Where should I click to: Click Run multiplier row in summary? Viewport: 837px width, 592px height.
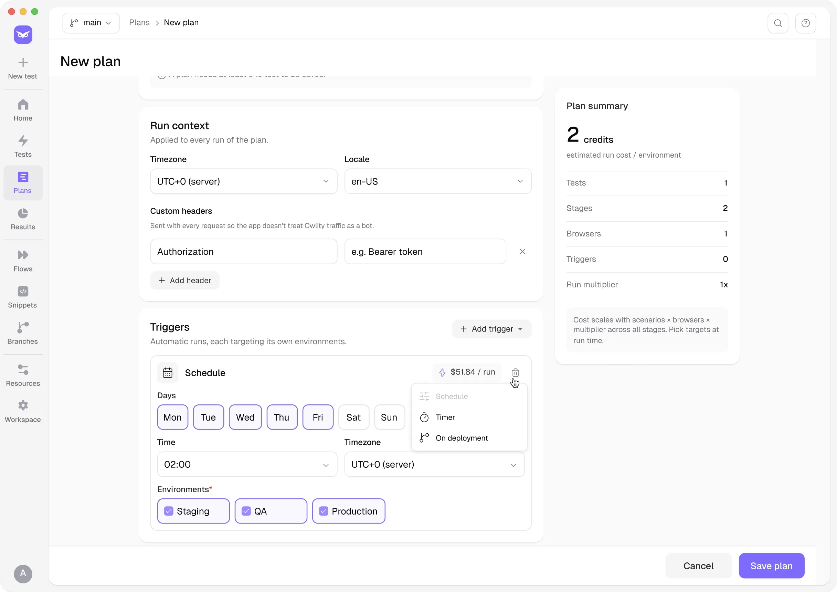(647, 284)
